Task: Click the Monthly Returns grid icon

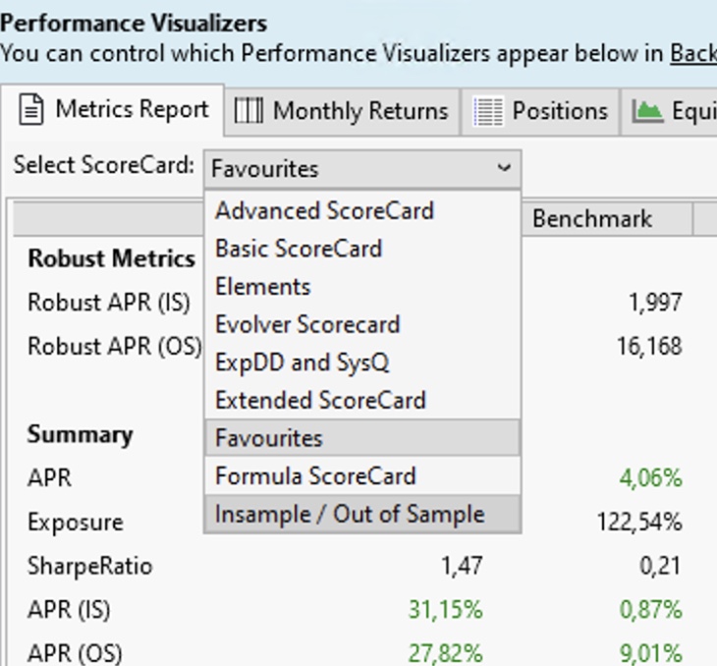Action: (x=249, y=111)
